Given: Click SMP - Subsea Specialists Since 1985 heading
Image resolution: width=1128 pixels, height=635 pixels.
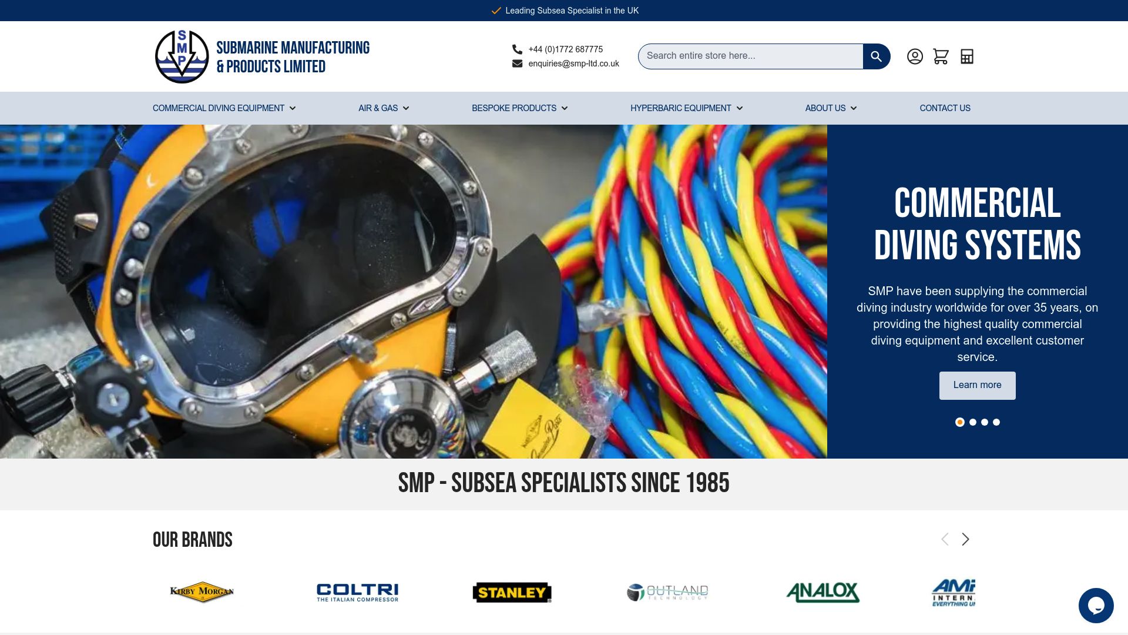Looking at the screenshot, I should 564,483.
